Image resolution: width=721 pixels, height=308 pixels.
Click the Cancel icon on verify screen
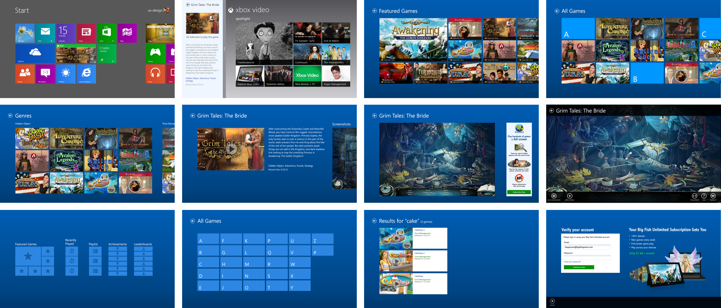pos(552,301)
